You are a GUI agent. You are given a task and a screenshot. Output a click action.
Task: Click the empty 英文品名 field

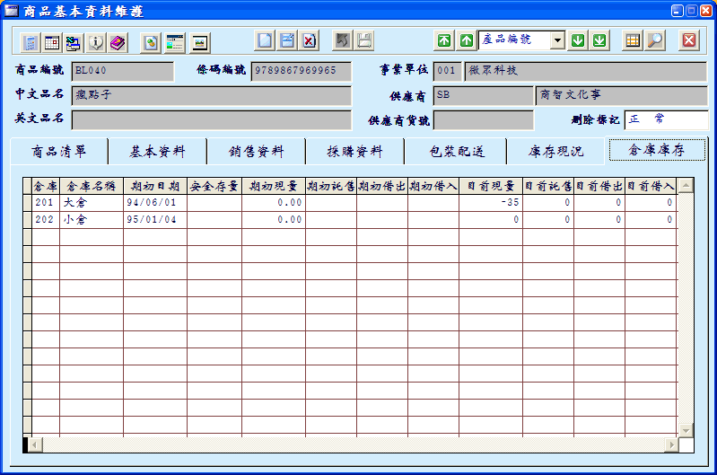[x=212, y=120]
